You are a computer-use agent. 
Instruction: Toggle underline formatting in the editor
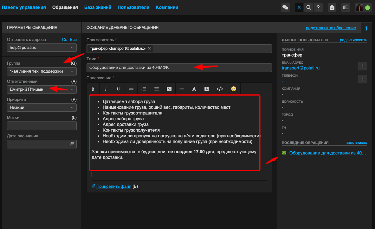[x=118, y=89]
